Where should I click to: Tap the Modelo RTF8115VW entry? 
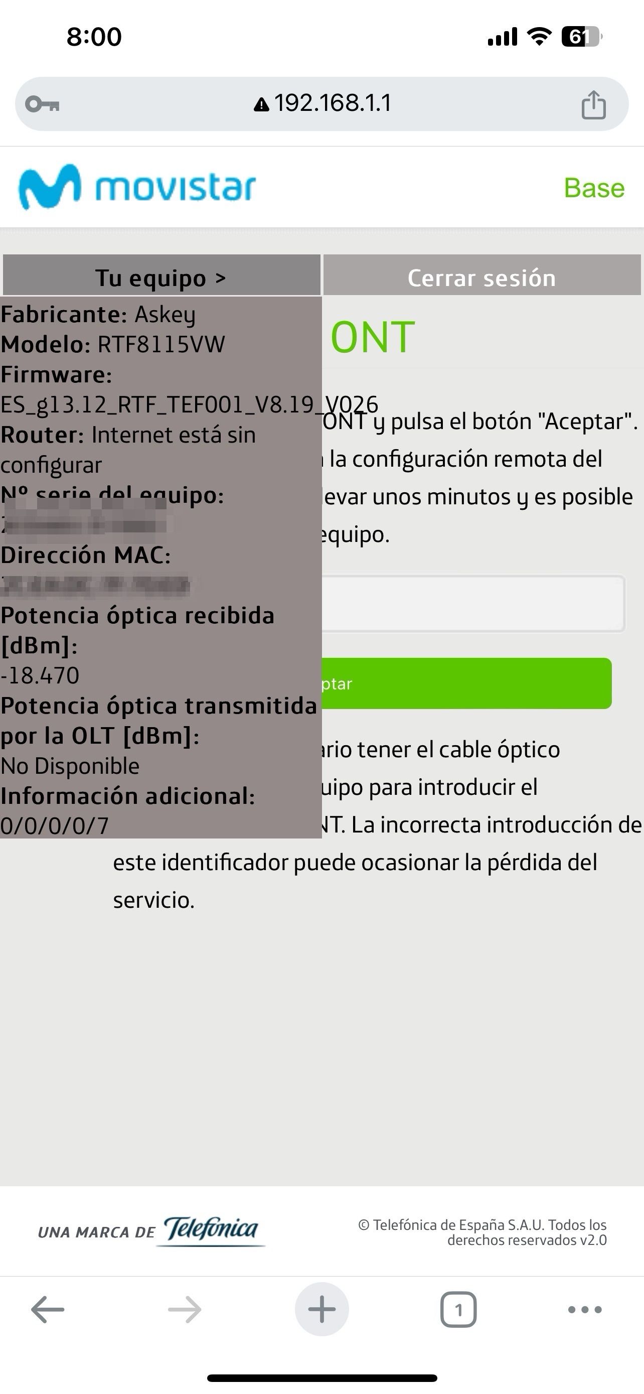[x=112, y=344]
